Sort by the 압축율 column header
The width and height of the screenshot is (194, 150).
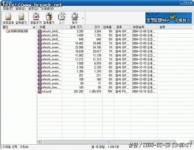[108, 27]
